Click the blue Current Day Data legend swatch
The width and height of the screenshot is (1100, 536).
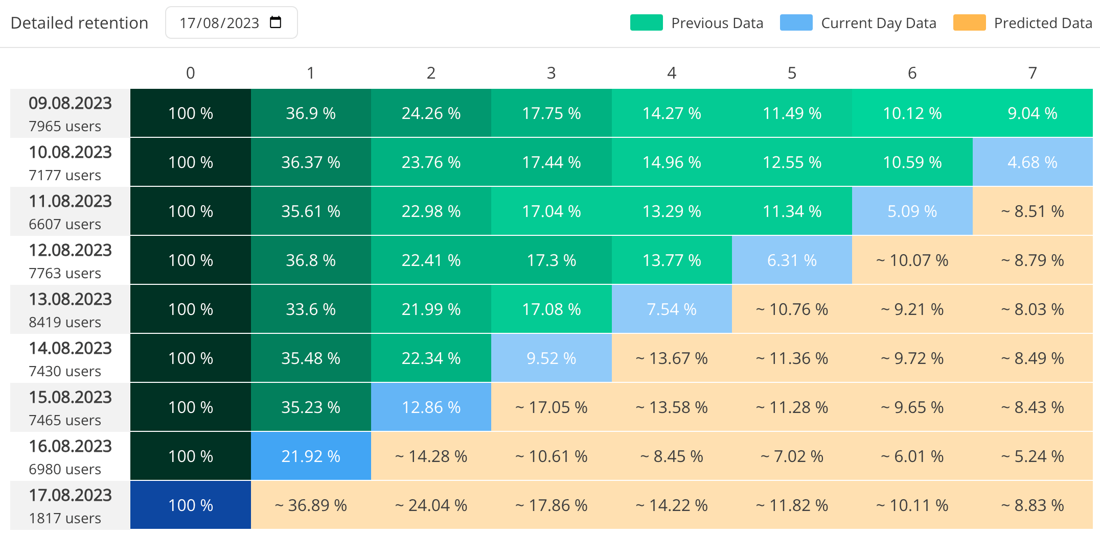795,22
